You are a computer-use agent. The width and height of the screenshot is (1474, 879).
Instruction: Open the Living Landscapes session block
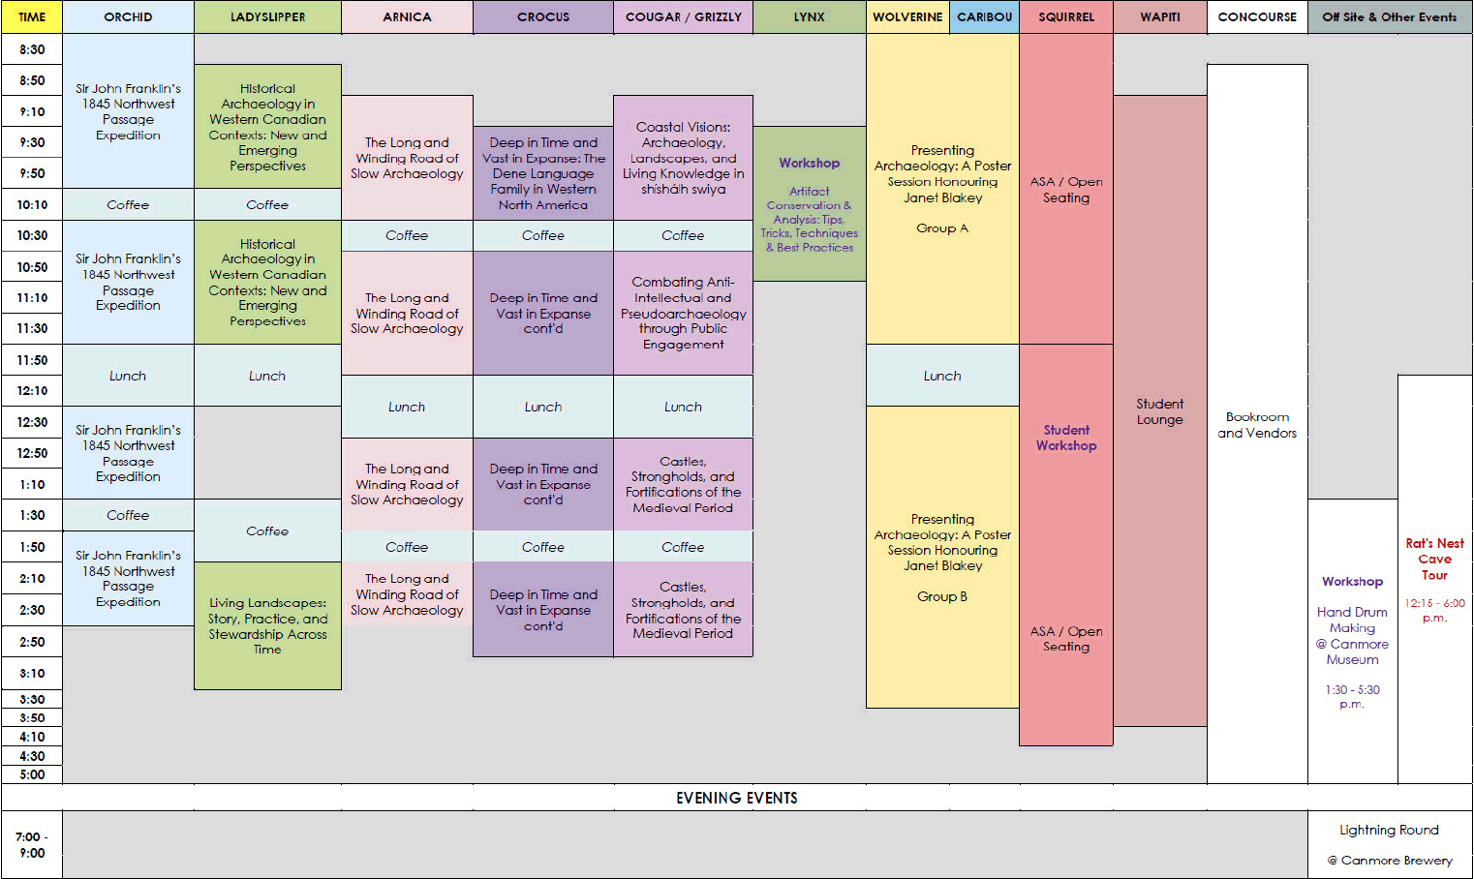[x=267, y=625]
